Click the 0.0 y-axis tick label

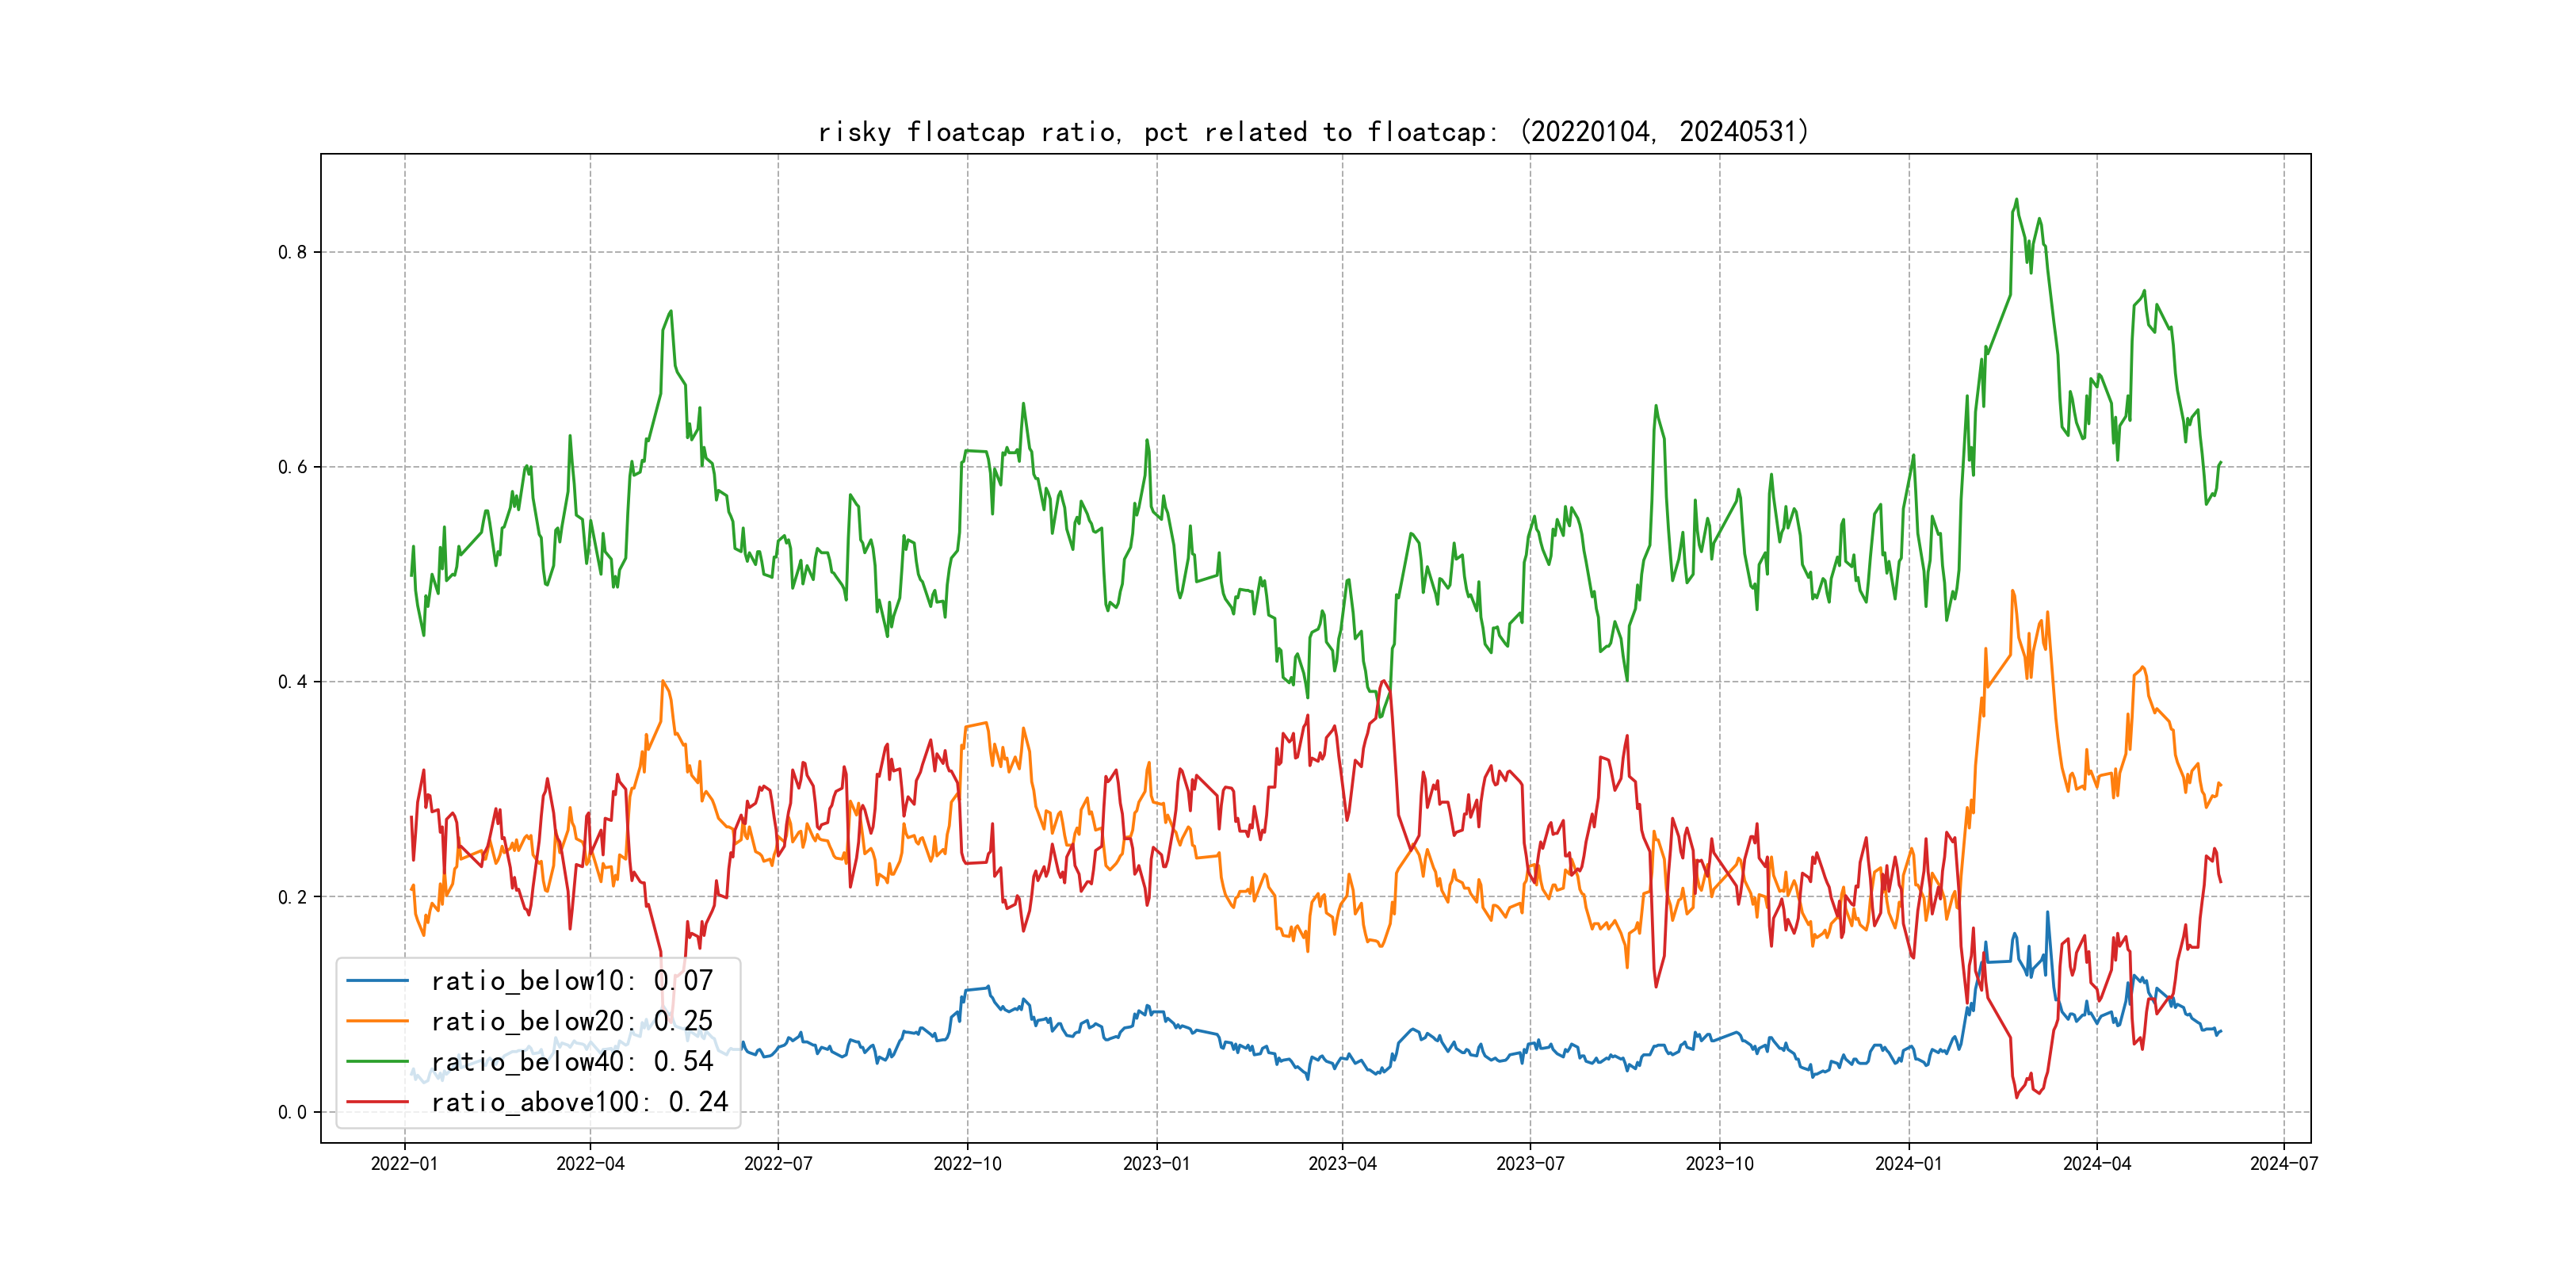click(x=292, y=1113)
